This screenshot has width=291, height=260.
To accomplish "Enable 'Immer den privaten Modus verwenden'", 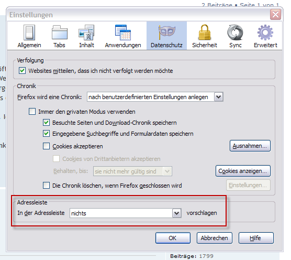I will tap(32, 112).
